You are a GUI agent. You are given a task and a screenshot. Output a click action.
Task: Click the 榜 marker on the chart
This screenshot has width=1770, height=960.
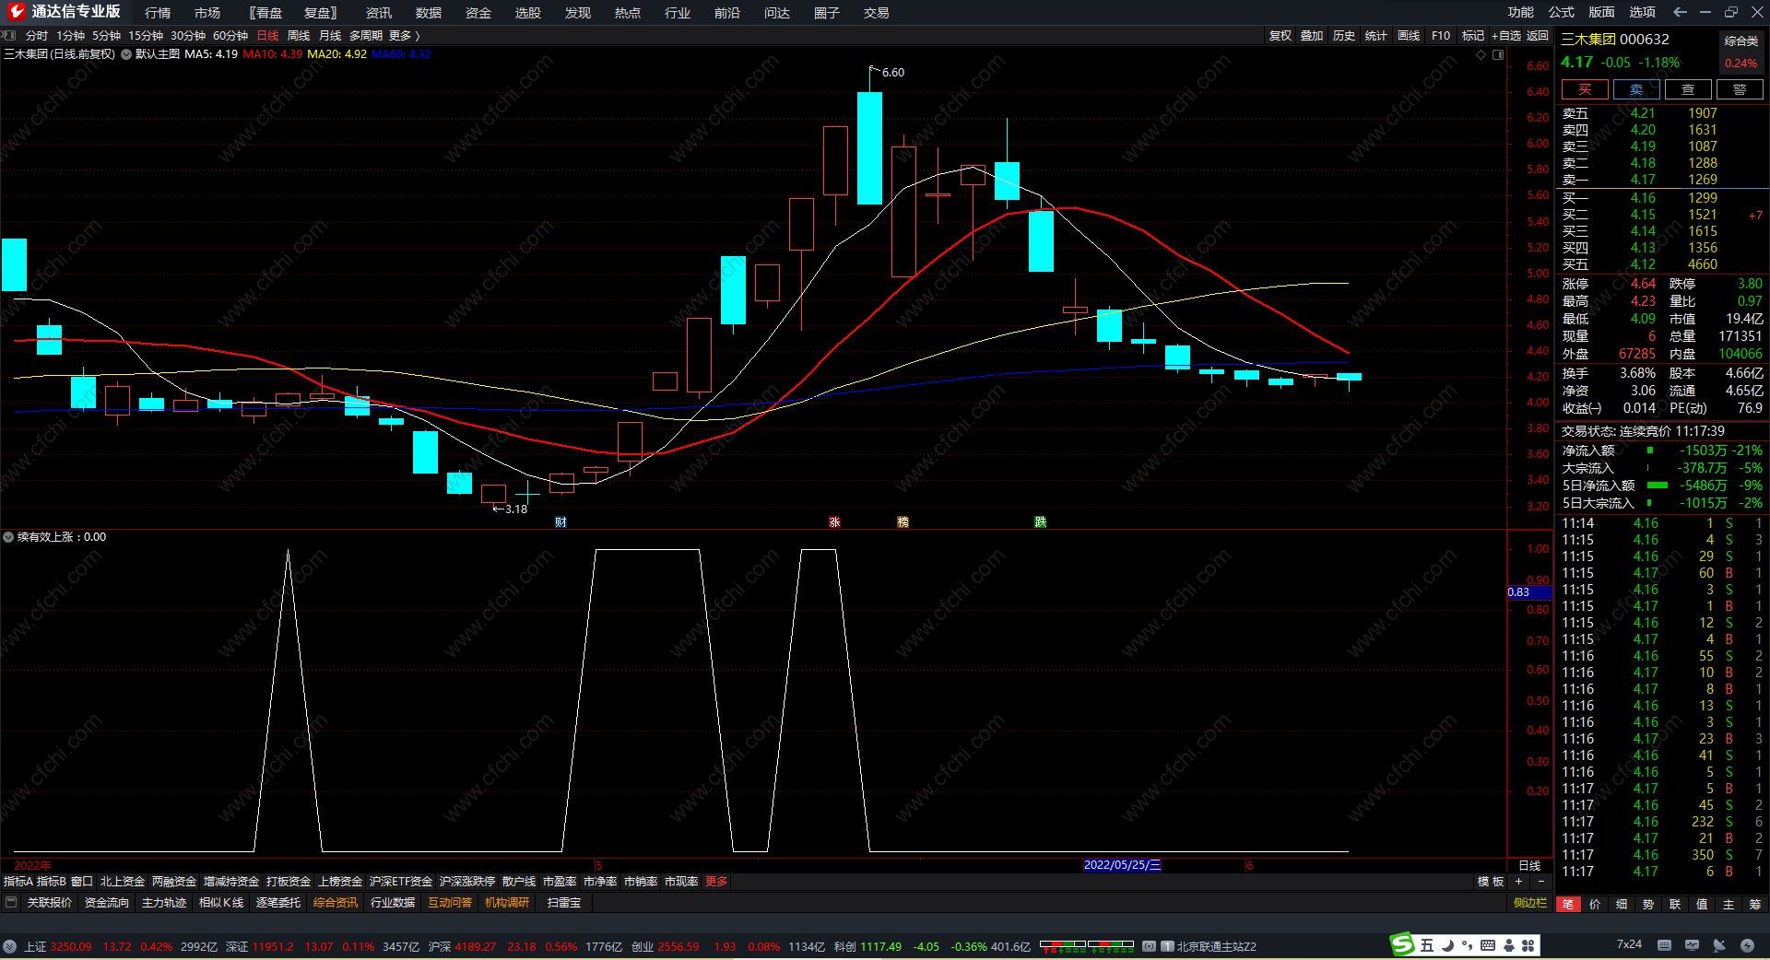[903, 522]
